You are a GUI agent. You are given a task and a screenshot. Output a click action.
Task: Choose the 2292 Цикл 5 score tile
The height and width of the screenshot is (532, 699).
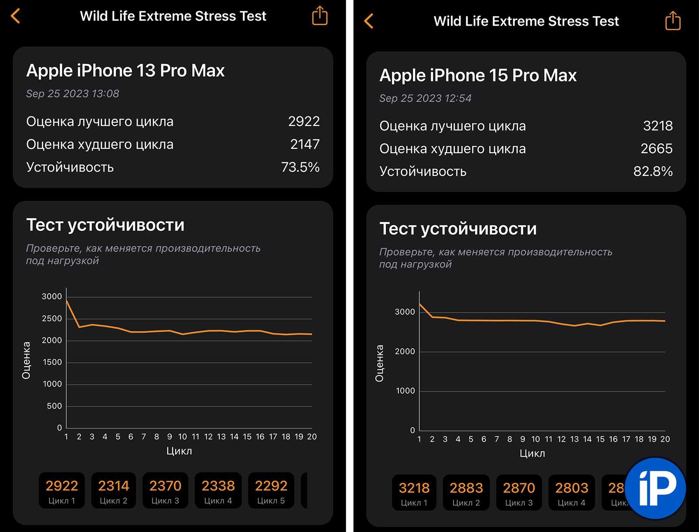271,491
